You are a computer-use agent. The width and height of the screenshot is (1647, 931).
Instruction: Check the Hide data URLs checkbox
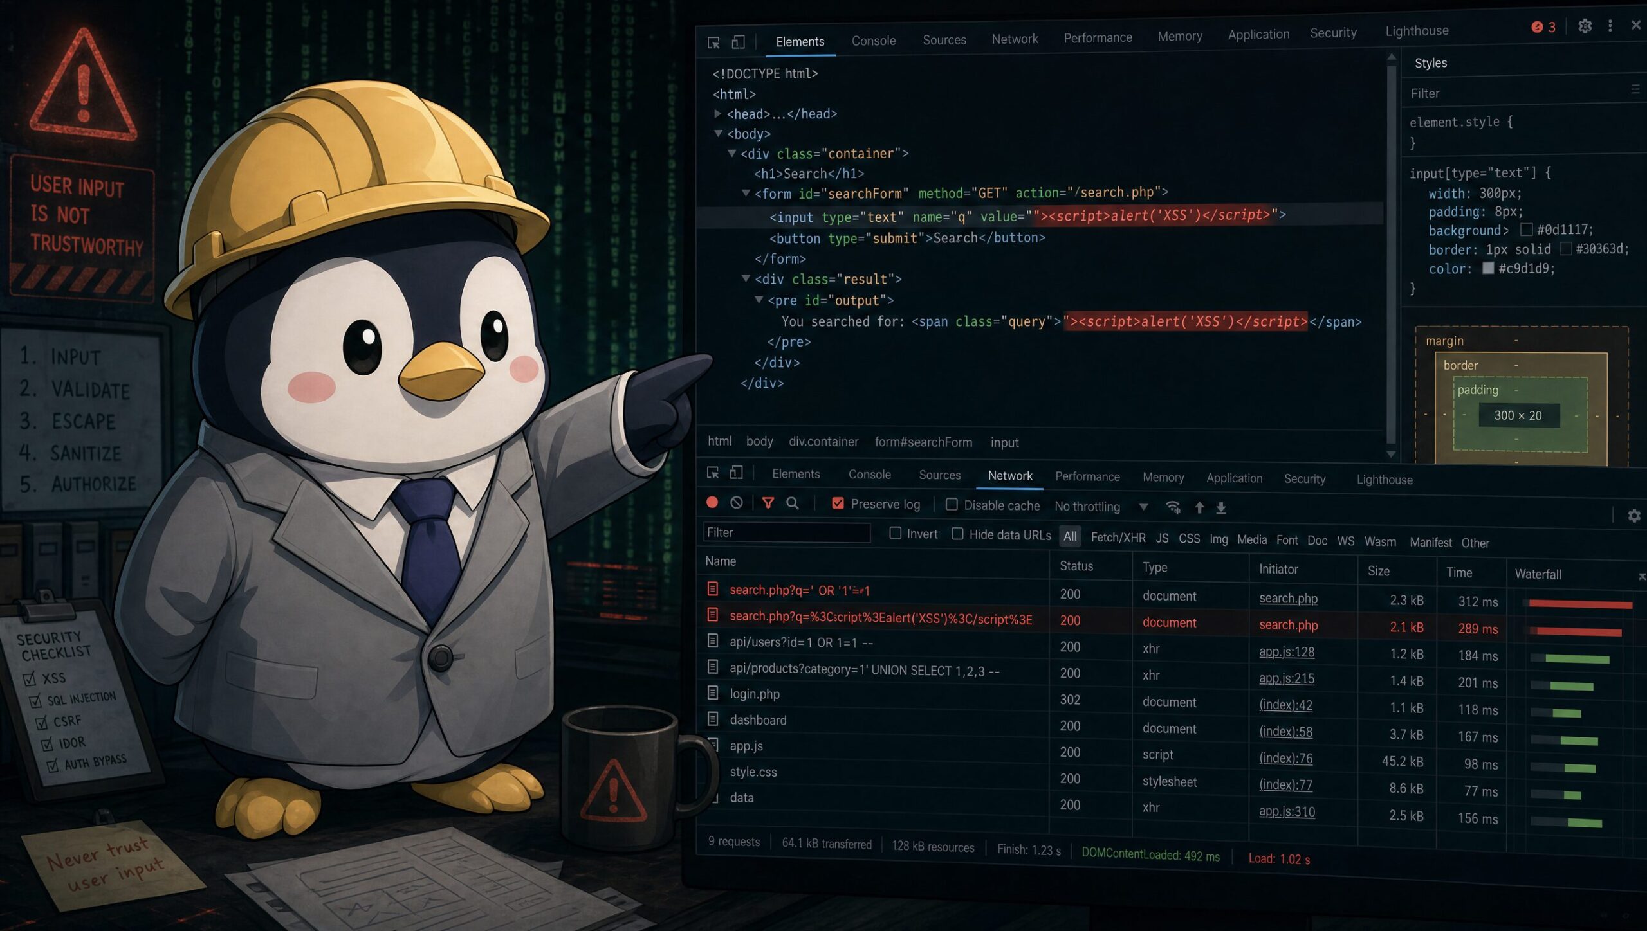point(957,534)
